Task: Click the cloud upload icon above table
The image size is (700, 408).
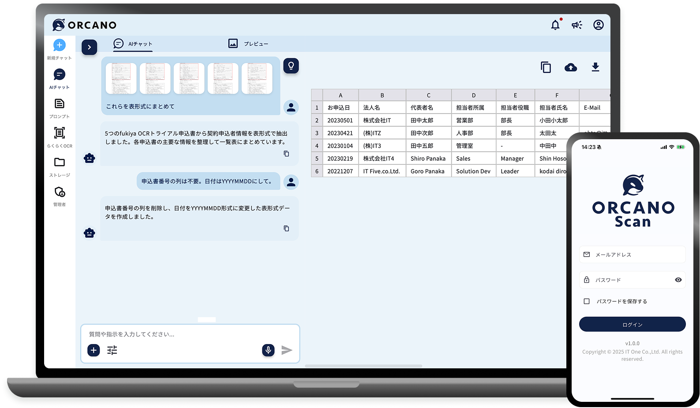Action: click(571, 67)
